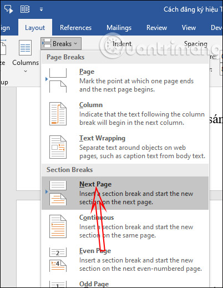
Task: Click the Breaks icon beside its label
Action: pos(47,43)
